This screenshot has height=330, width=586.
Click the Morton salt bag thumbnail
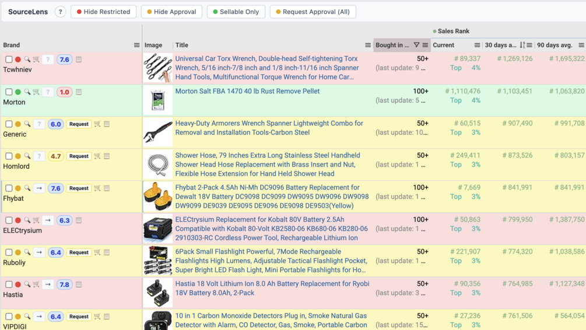157,100
